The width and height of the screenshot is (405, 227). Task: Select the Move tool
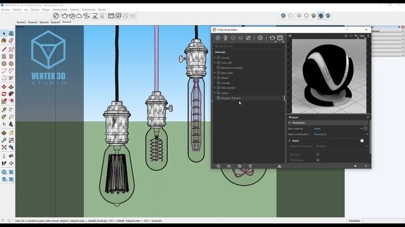[x=4, y=87]
